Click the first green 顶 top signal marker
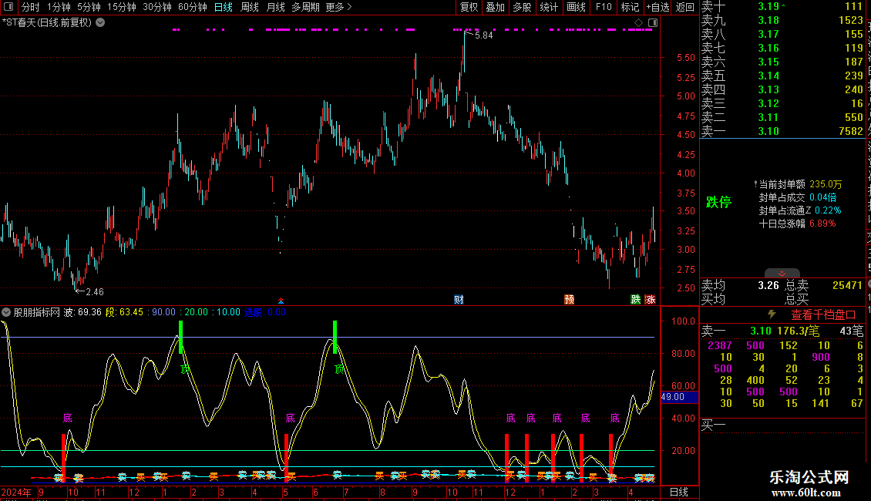Viewport: 871px width, 501px height. point(185,368)
